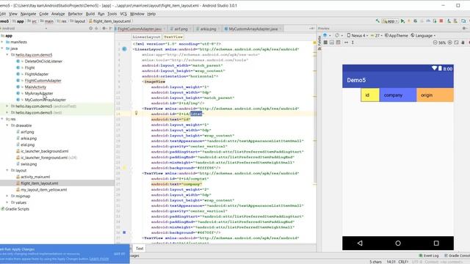Open Preview panel settings gear
Screen dimensions: 470x264
(464, 28)
